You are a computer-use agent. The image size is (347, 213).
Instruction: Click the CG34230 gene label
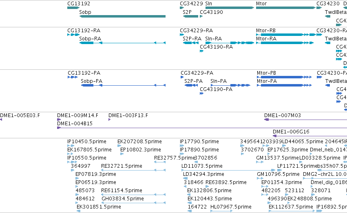pyautogui.click(x=328, y=4)
